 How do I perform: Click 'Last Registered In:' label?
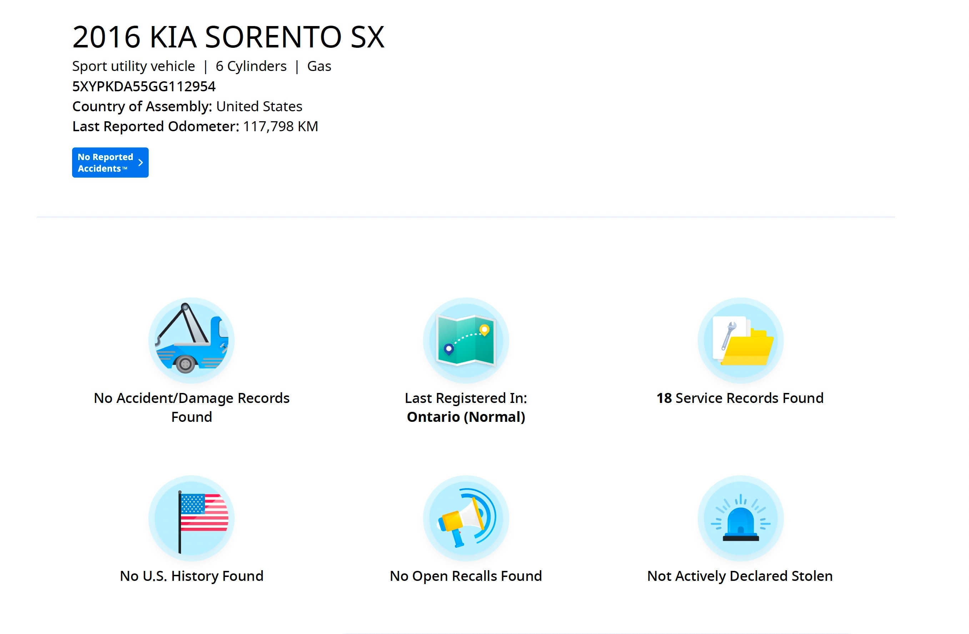click(466, 398)
